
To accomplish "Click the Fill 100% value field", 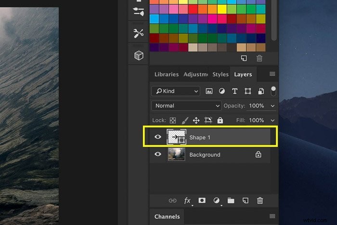I will tap(257, 120).
